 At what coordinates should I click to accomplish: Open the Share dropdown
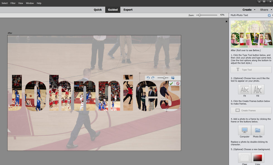(266, 10)
